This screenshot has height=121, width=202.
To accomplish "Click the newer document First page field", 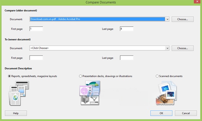I will (x=36, y=58).
